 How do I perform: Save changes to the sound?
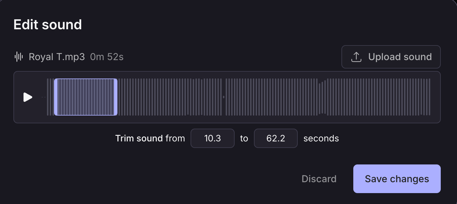point(397,179)
